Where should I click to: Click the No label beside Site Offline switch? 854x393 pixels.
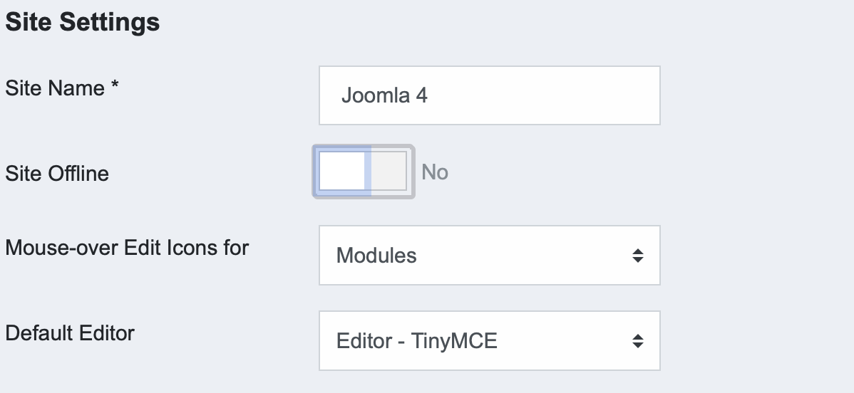[x=435, y=172]
